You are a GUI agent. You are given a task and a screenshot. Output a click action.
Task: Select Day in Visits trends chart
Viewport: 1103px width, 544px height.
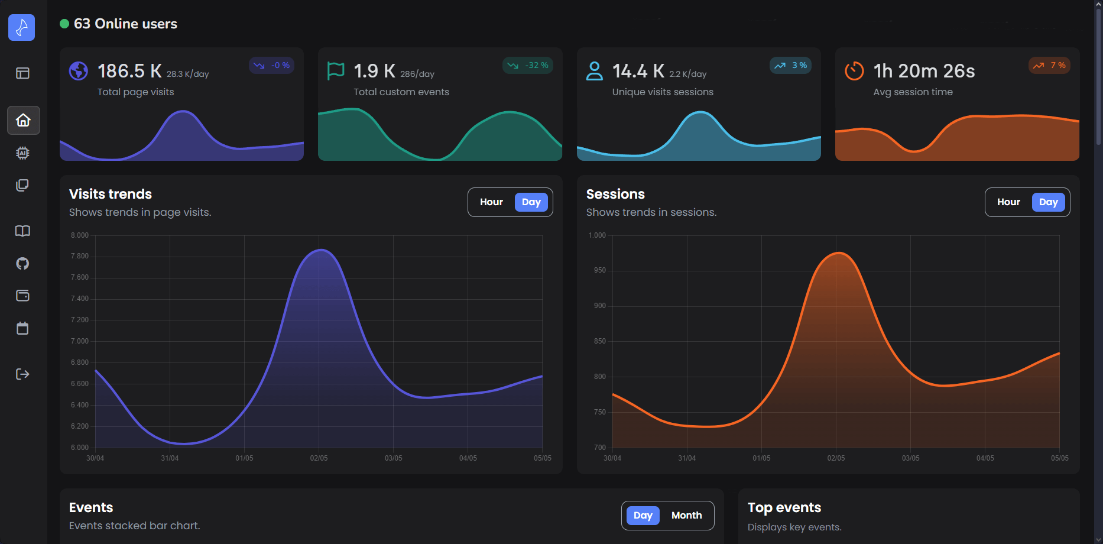(531, 202)
